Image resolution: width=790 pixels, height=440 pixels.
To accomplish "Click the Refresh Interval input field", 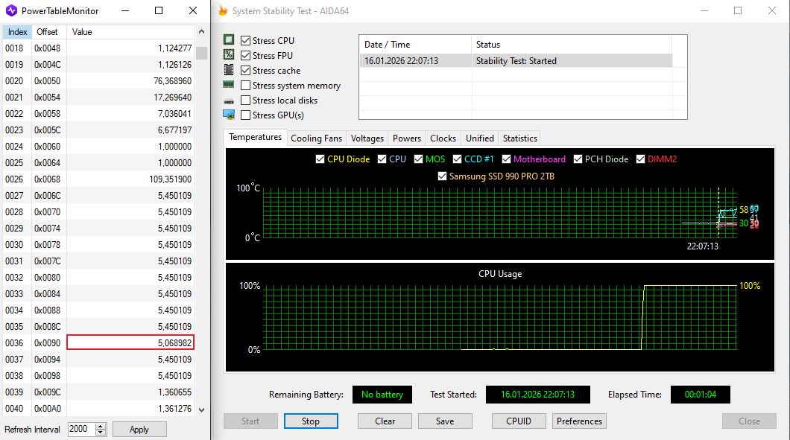I will [x=82, y=429].
